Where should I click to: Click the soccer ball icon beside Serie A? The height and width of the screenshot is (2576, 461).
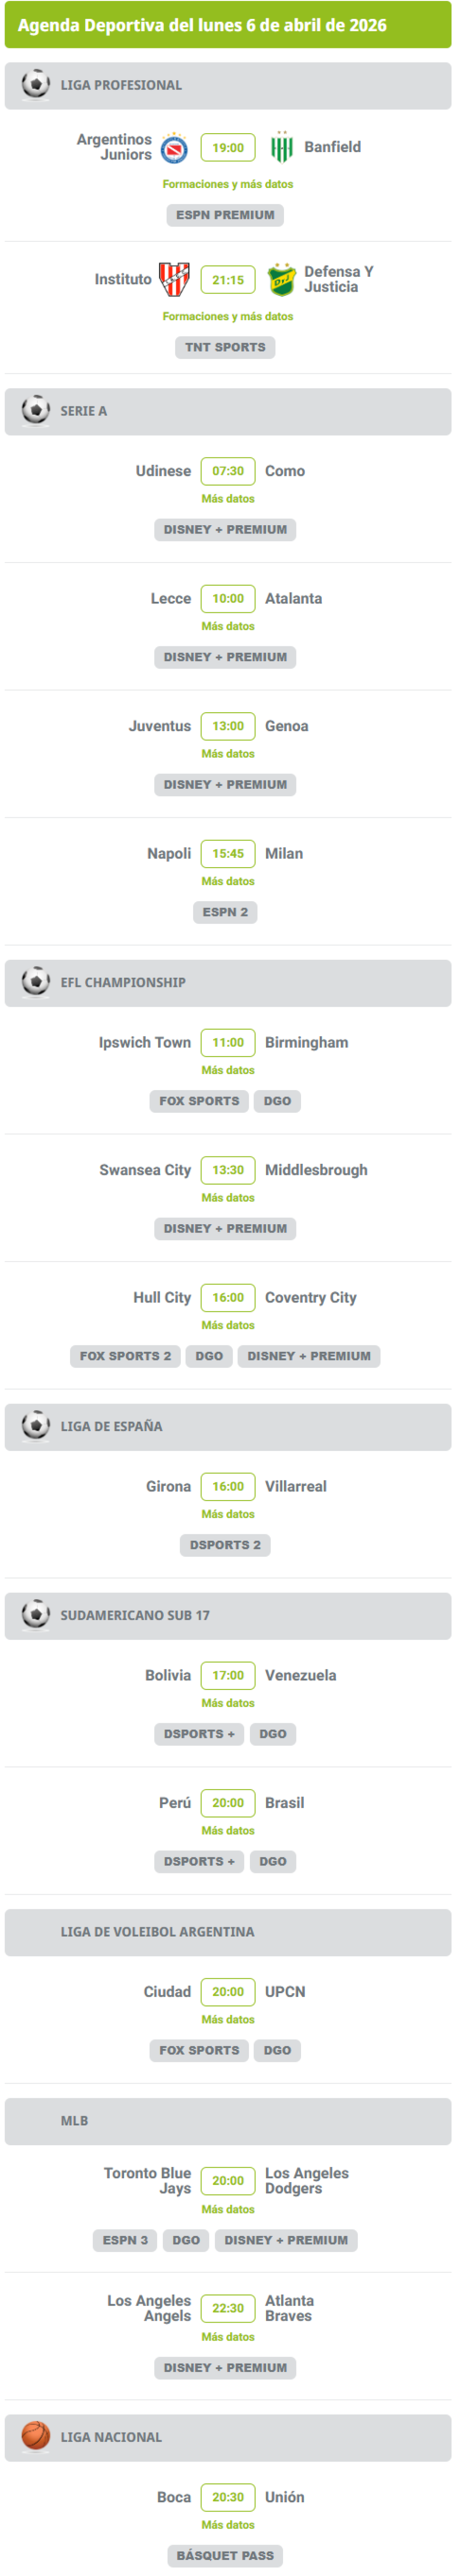(x=36, y=411)
